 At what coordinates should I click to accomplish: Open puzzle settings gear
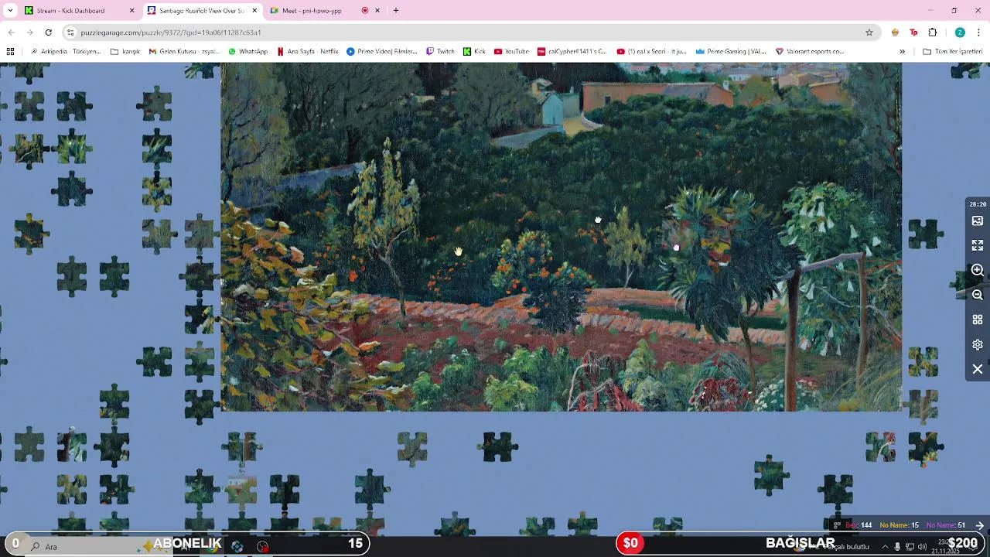(x=978, y=344)
